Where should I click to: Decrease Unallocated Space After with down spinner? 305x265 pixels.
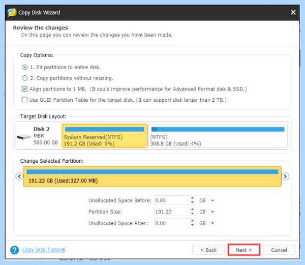pos(192,225)
